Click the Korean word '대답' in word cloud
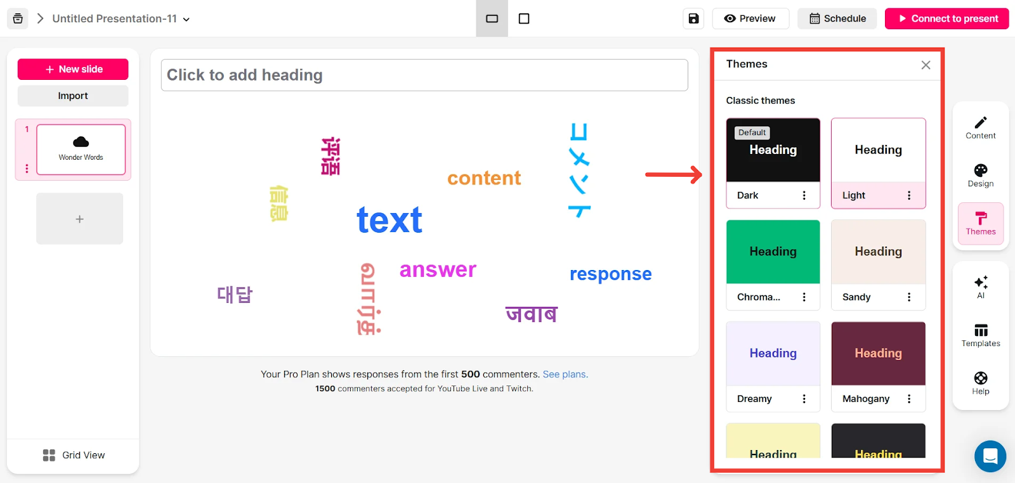 tap(235, 295)
